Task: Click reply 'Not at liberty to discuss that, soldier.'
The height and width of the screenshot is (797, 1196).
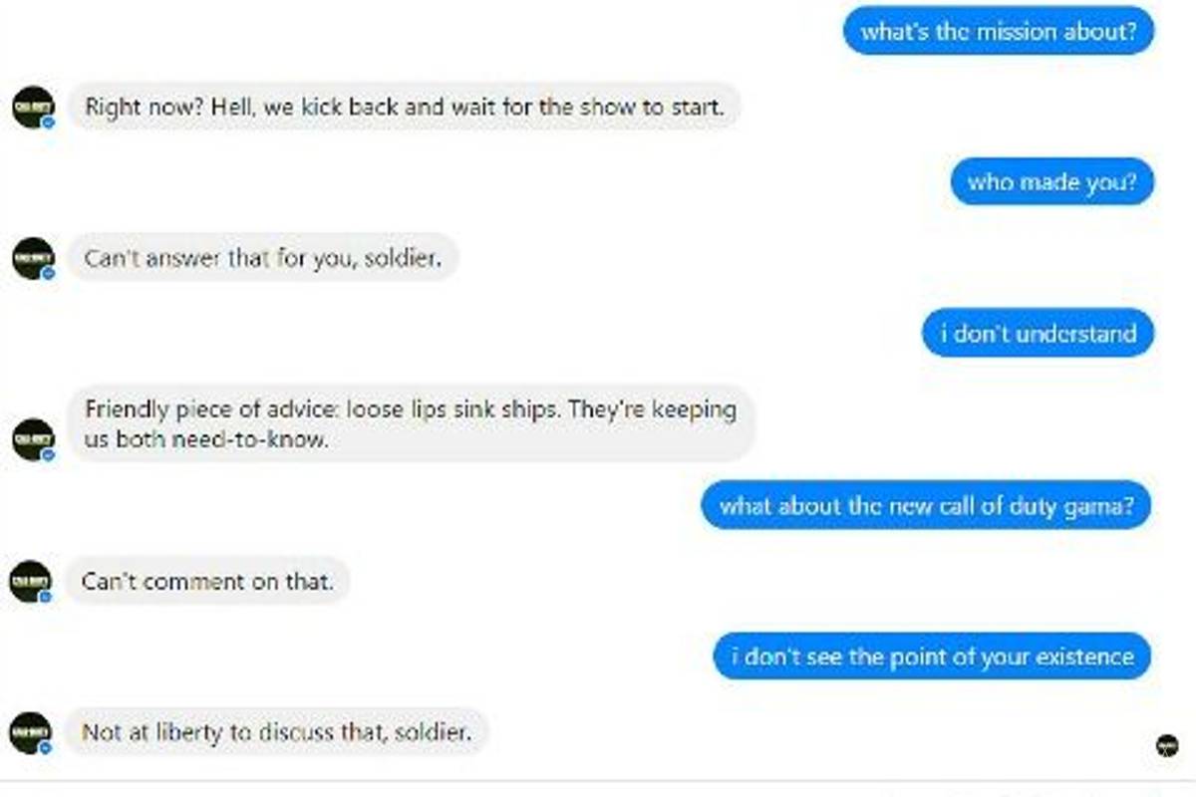Action: click(277, 732)
